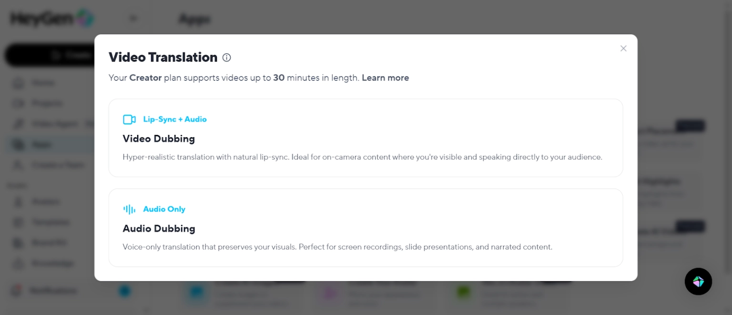Select the Templates icon in the sidebar

[x=18, y=222]
